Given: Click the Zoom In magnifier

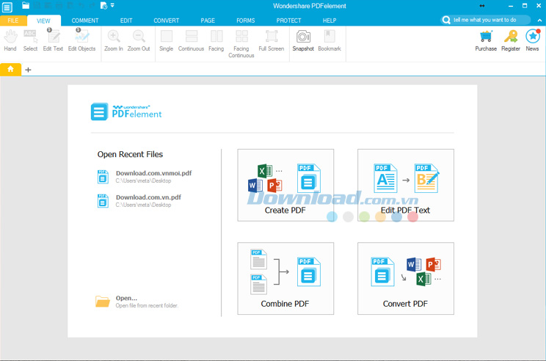Looking at the screenshot, I should (x=114, y=41).
